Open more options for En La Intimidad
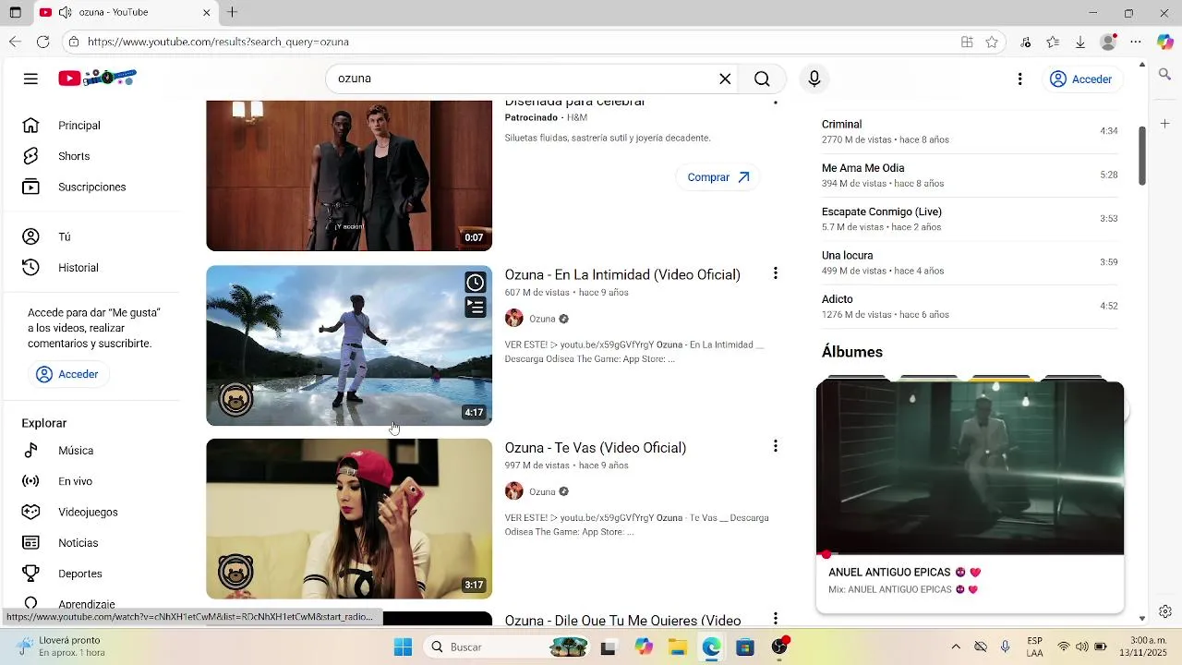 pyautogui.click(x=775, y=273)
